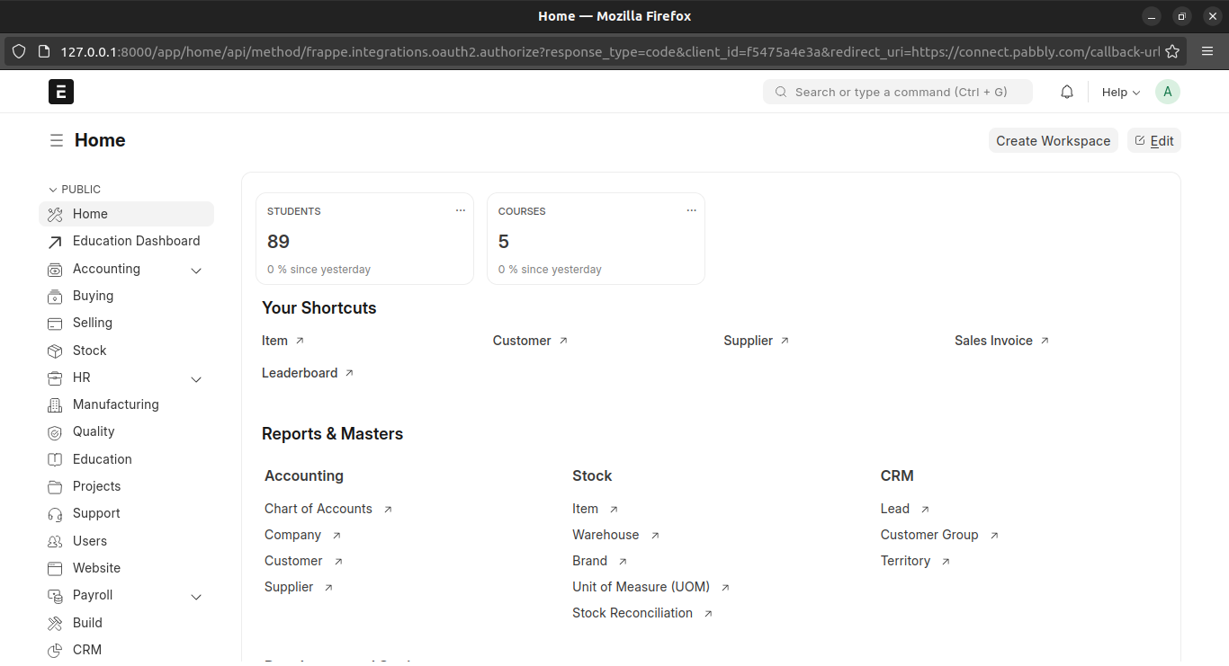Open the Students card options menu

461,210
